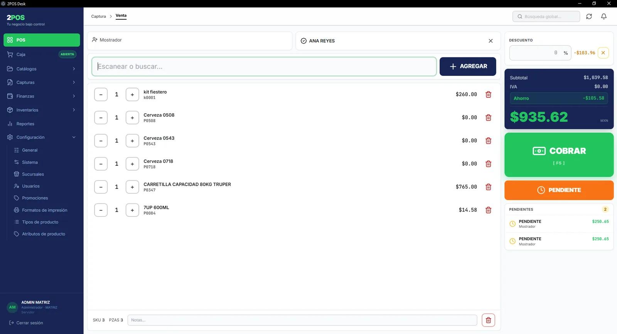617x334 pixels.
Task: Remove the 7UP 600ML item
Action: coord(488,210)
